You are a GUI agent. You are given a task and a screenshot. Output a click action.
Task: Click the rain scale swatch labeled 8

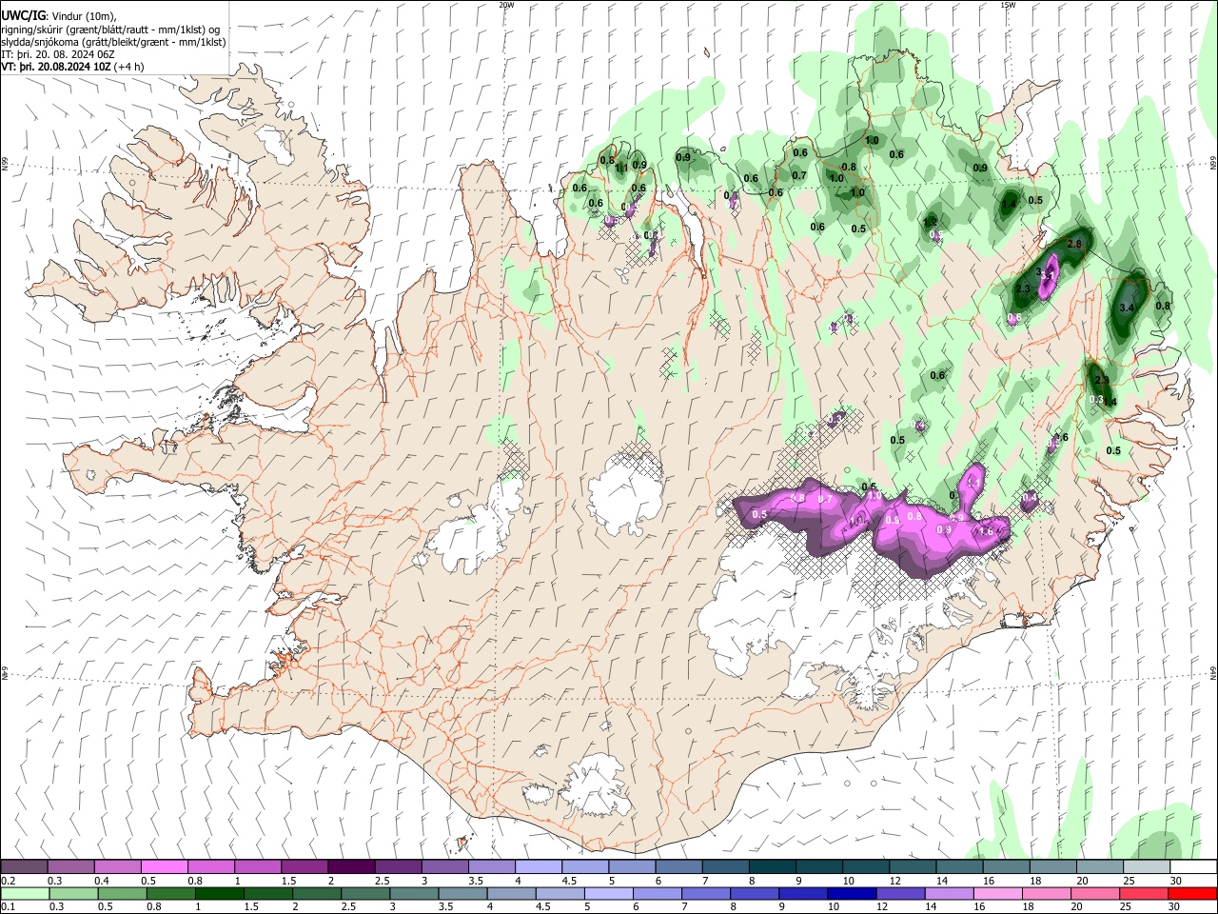pos(755,893)
